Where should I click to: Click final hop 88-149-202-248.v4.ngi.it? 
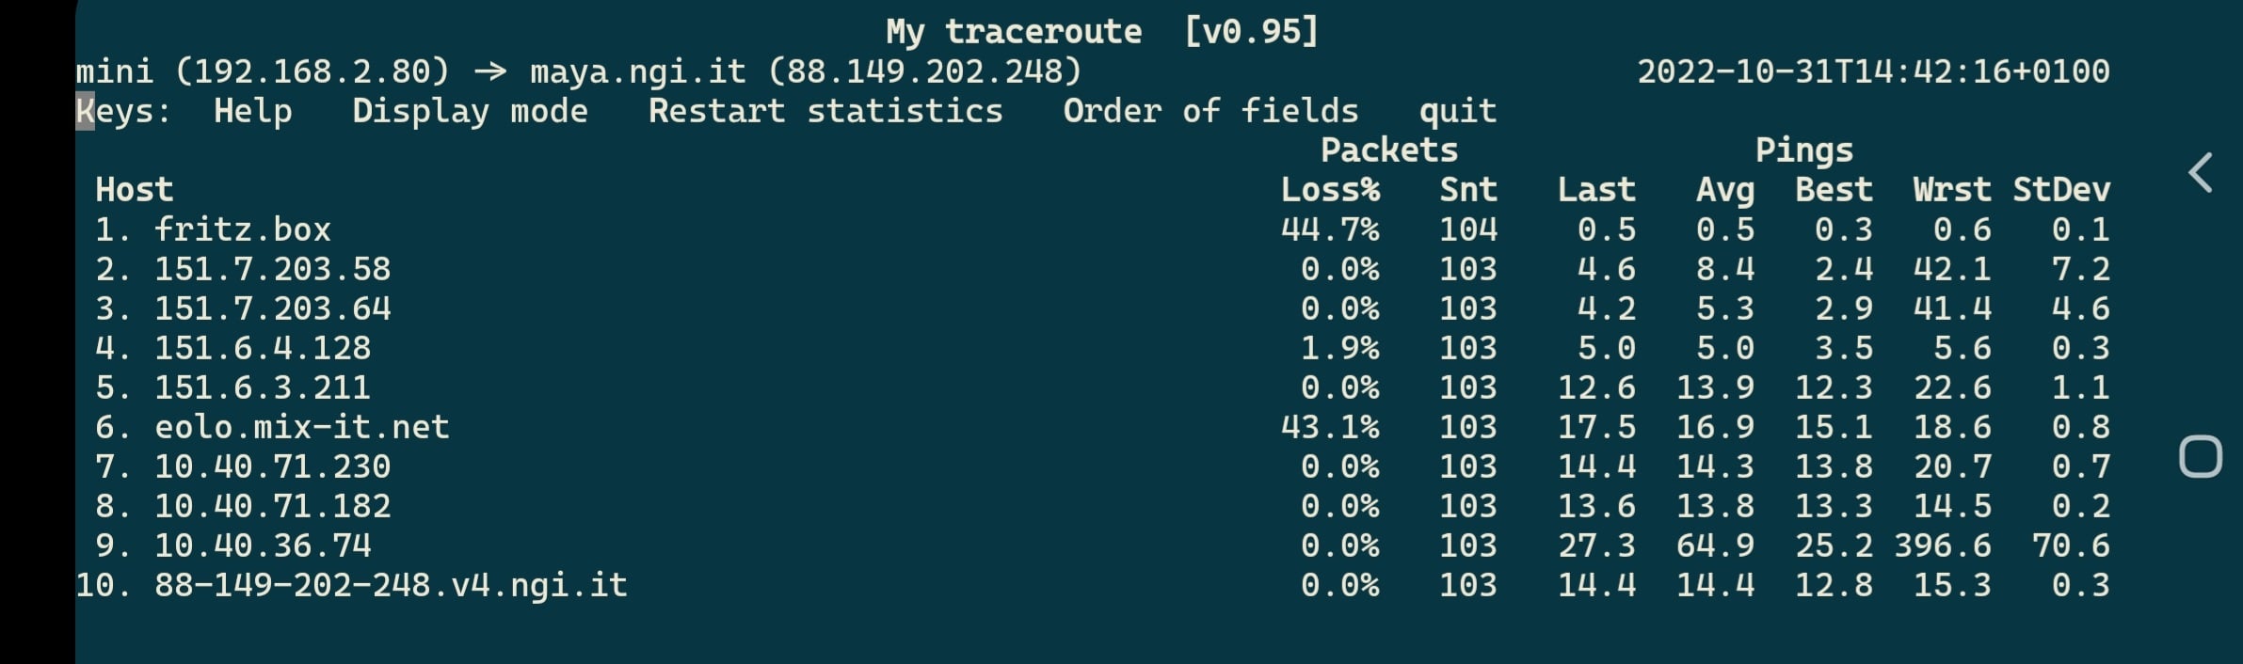click(391, 585)
